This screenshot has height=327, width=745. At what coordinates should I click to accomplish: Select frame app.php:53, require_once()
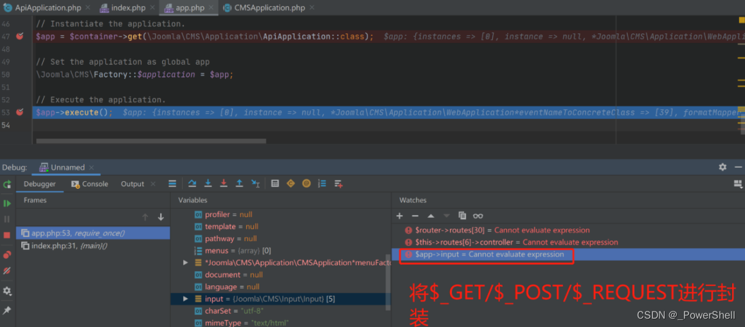click(93, 233)
